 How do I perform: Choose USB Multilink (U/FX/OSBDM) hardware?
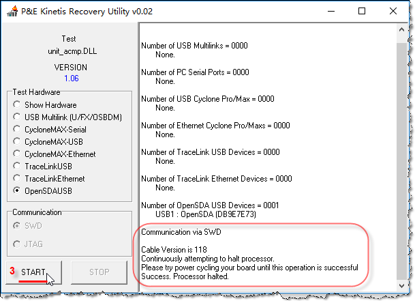click(x=16, y=117)
